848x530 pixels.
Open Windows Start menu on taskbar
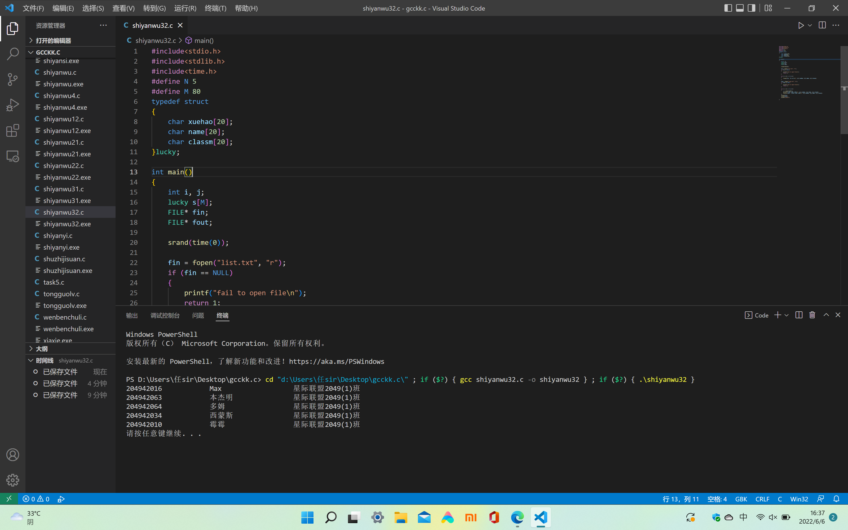point(307,517)
